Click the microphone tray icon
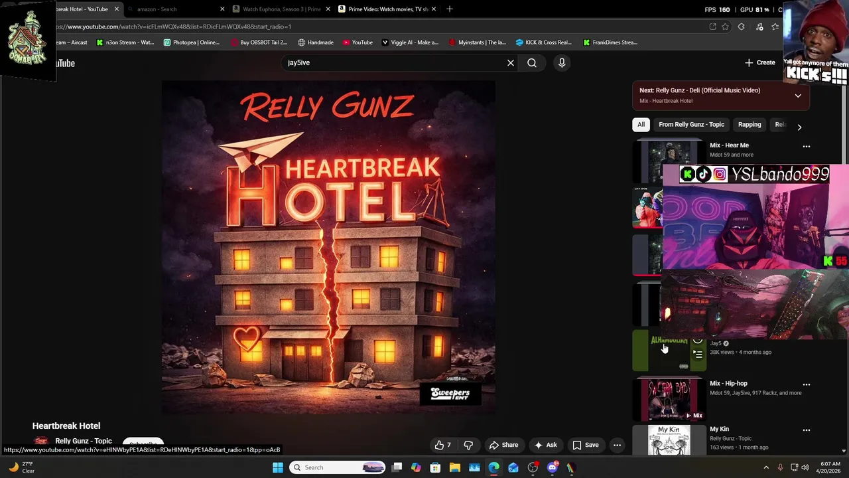Screen dimensions: 849x478 (x=780, y=467)
